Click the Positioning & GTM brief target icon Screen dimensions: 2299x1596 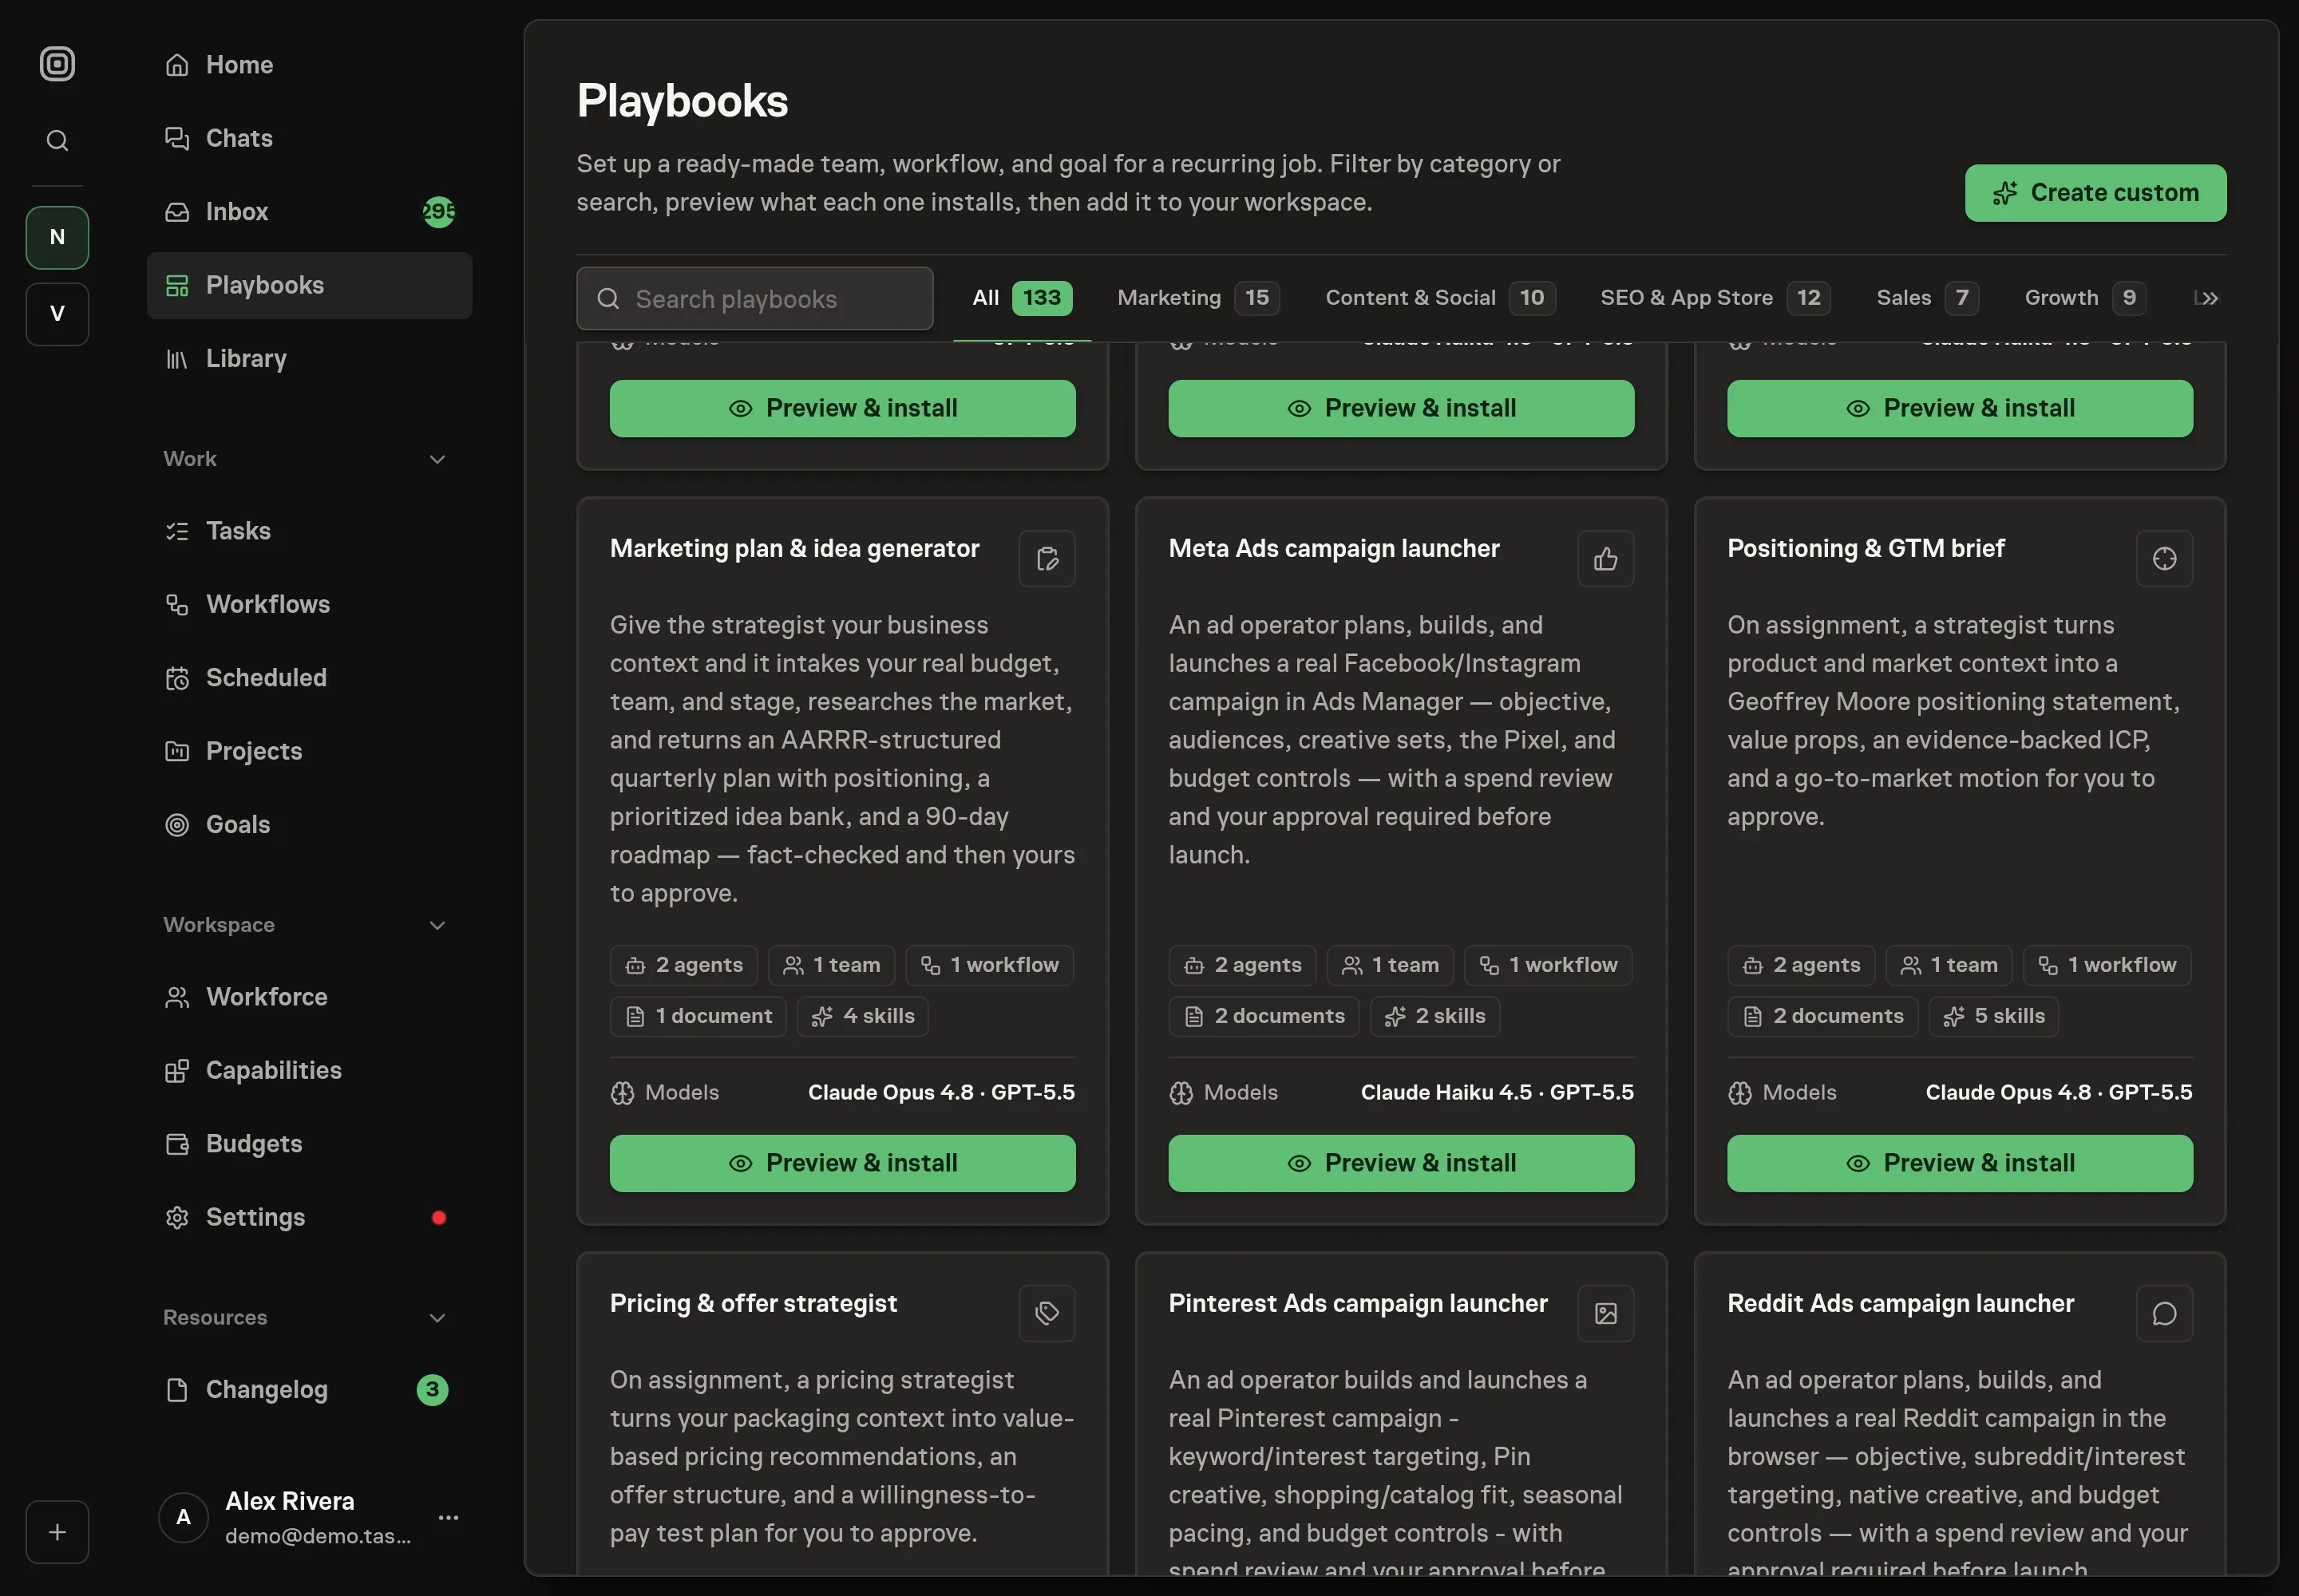tap(2164, 558)
